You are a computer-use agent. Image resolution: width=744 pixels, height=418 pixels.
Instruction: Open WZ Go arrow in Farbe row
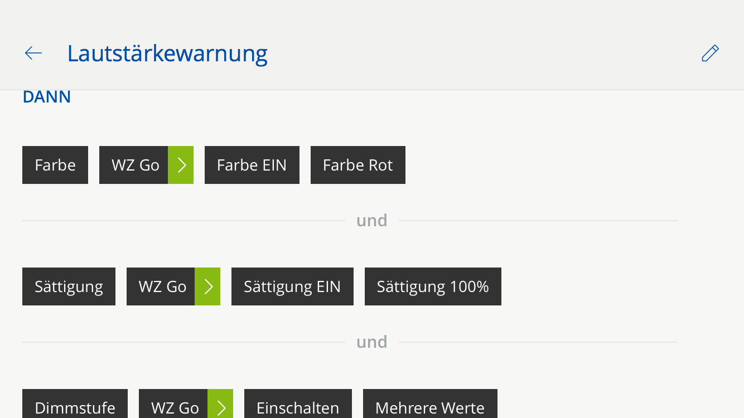point(181,165)
